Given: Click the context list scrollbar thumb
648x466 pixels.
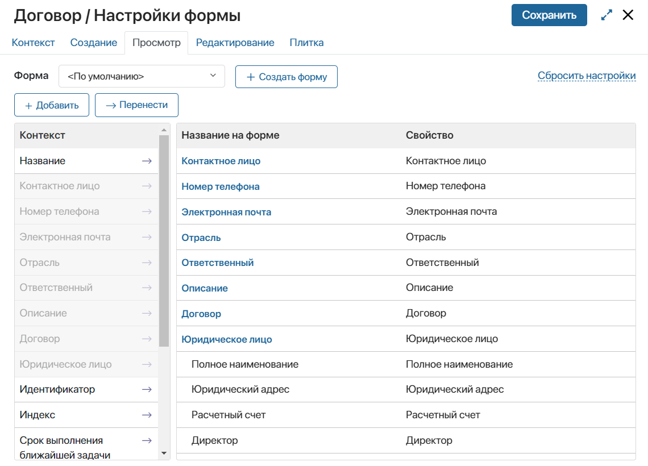Looking at the screenshot, I should tap(164, 241).
